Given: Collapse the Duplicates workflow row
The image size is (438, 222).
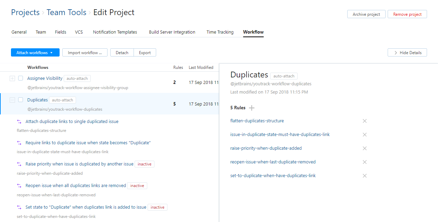Looking at the screenshot, I should [x=12, y=100].
